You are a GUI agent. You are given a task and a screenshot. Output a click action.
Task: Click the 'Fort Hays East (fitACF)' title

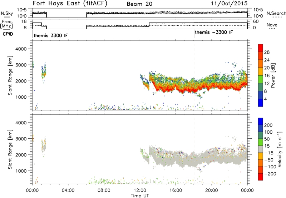click(x=70, y=4)
